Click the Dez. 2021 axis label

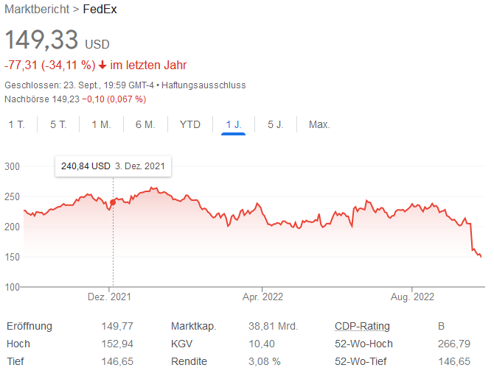pyautogui.click(x=109, y=297)
